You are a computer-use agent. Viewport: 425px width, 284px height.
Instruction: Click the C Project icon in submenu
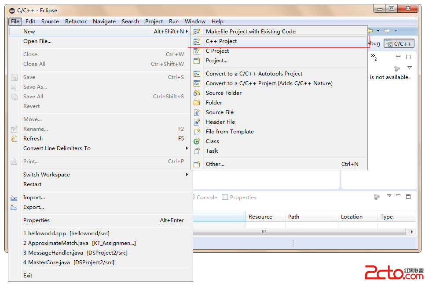(x=197, y=51)
